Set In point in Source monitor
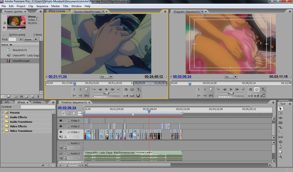The image size is (293, 172). pos(74,89)
